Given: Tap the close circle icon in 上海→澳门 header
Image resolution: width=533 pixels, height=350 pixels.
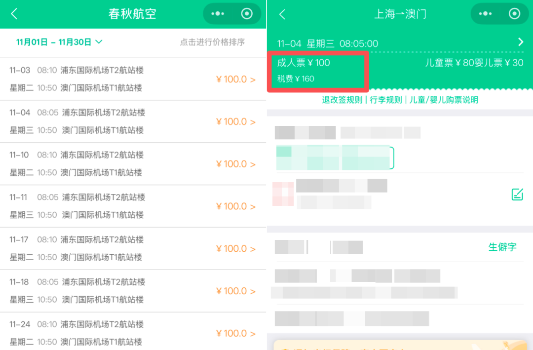Looking at the screenshot, I should 514,14.
